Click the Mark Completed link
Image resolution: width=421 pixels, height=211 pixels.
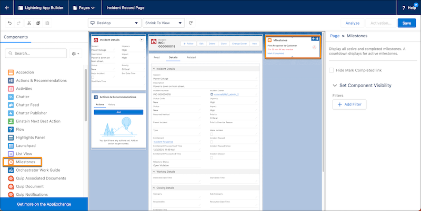[x=276, y=54]
